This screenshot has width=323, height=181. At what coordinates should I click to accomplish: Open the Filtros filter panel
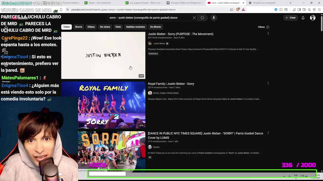pos(264,27)
